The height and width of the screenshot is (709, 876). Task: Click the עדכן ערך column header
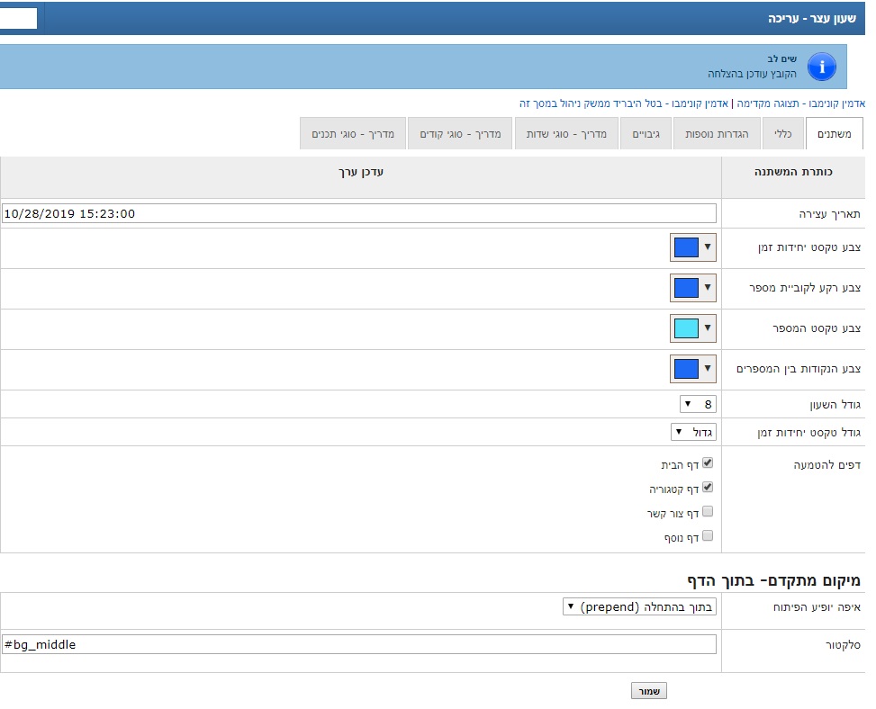pyautogui.click(x=361, y=172)
